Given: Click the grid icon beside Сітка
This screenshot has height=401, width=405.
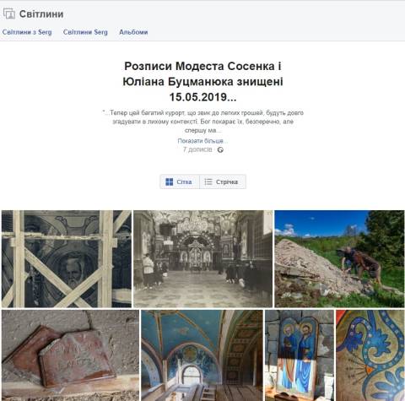Looking at the screenshot, I should click(x=170, y=182).
